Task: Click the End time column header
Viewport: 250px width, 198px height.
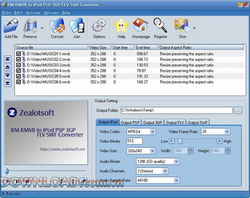Action: tap(146, 47)
